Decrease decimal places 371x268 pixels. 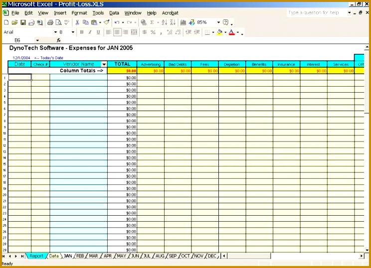[x=178, y=32]
